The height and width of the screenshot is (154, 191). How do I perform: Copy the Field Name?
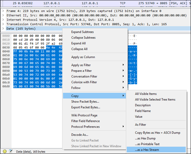(143, 111)
